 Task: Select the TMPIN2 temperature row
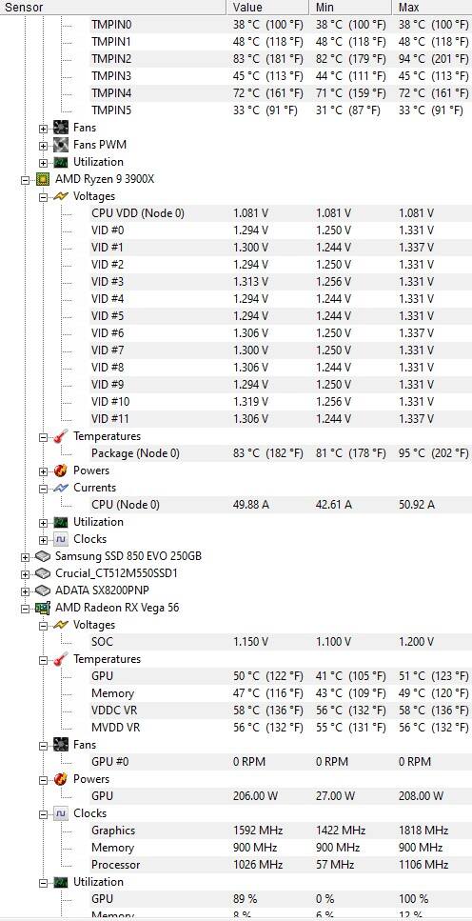coord(281,59)
